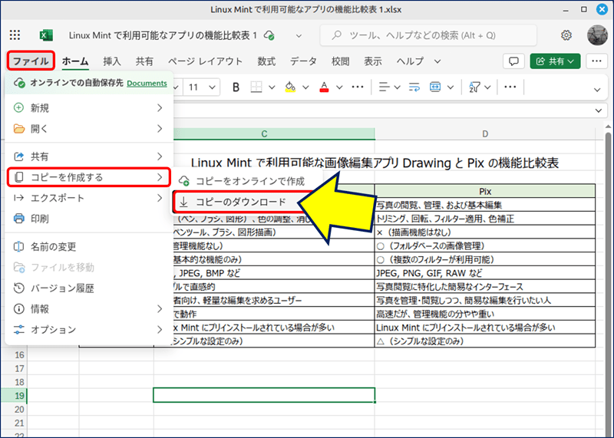This screenshot has width=614, height=438.
Task: Click the font color A icon
Action: click(x=324, y=87)
